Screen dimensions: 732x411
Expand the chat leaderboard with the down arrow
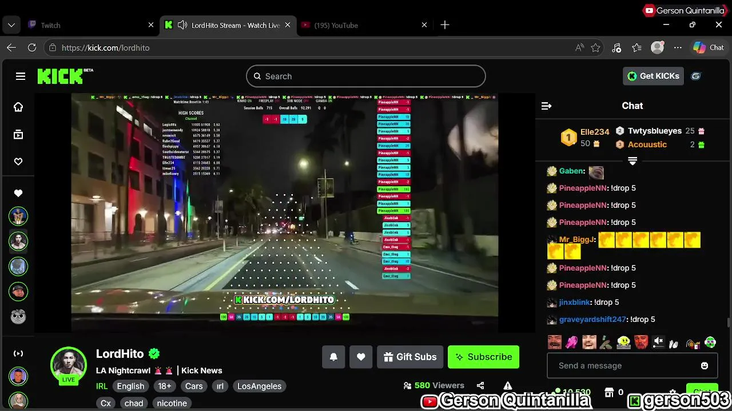632,162
